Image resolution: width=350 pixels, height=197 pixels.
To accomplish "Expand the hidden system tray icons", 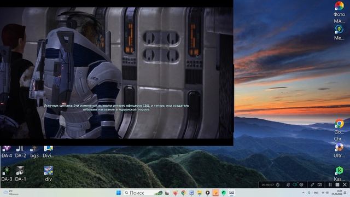I will pos(303,193).
